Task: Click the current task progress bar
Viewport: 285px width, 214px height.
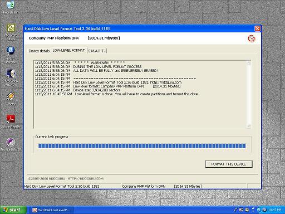Action: [x=142, y=146]
